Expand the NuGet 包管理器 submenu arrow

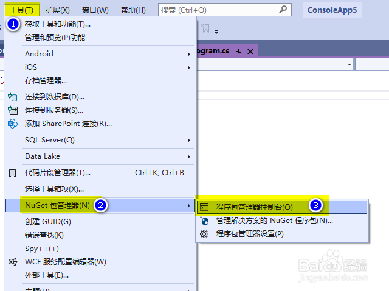(189, 206)
